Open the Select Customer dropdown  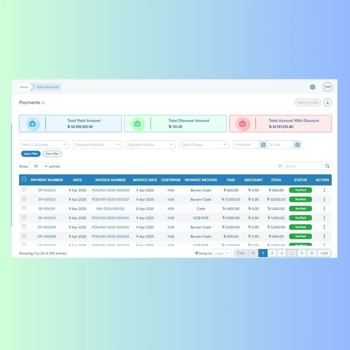pos(43,144)
